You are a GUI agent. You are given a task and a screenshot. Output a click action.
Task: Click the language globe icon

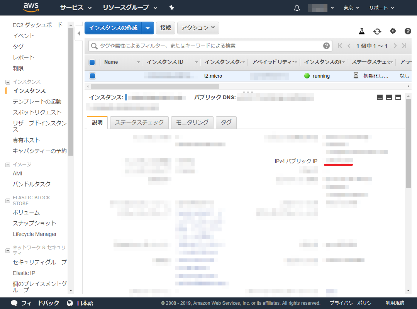(70, 303)
